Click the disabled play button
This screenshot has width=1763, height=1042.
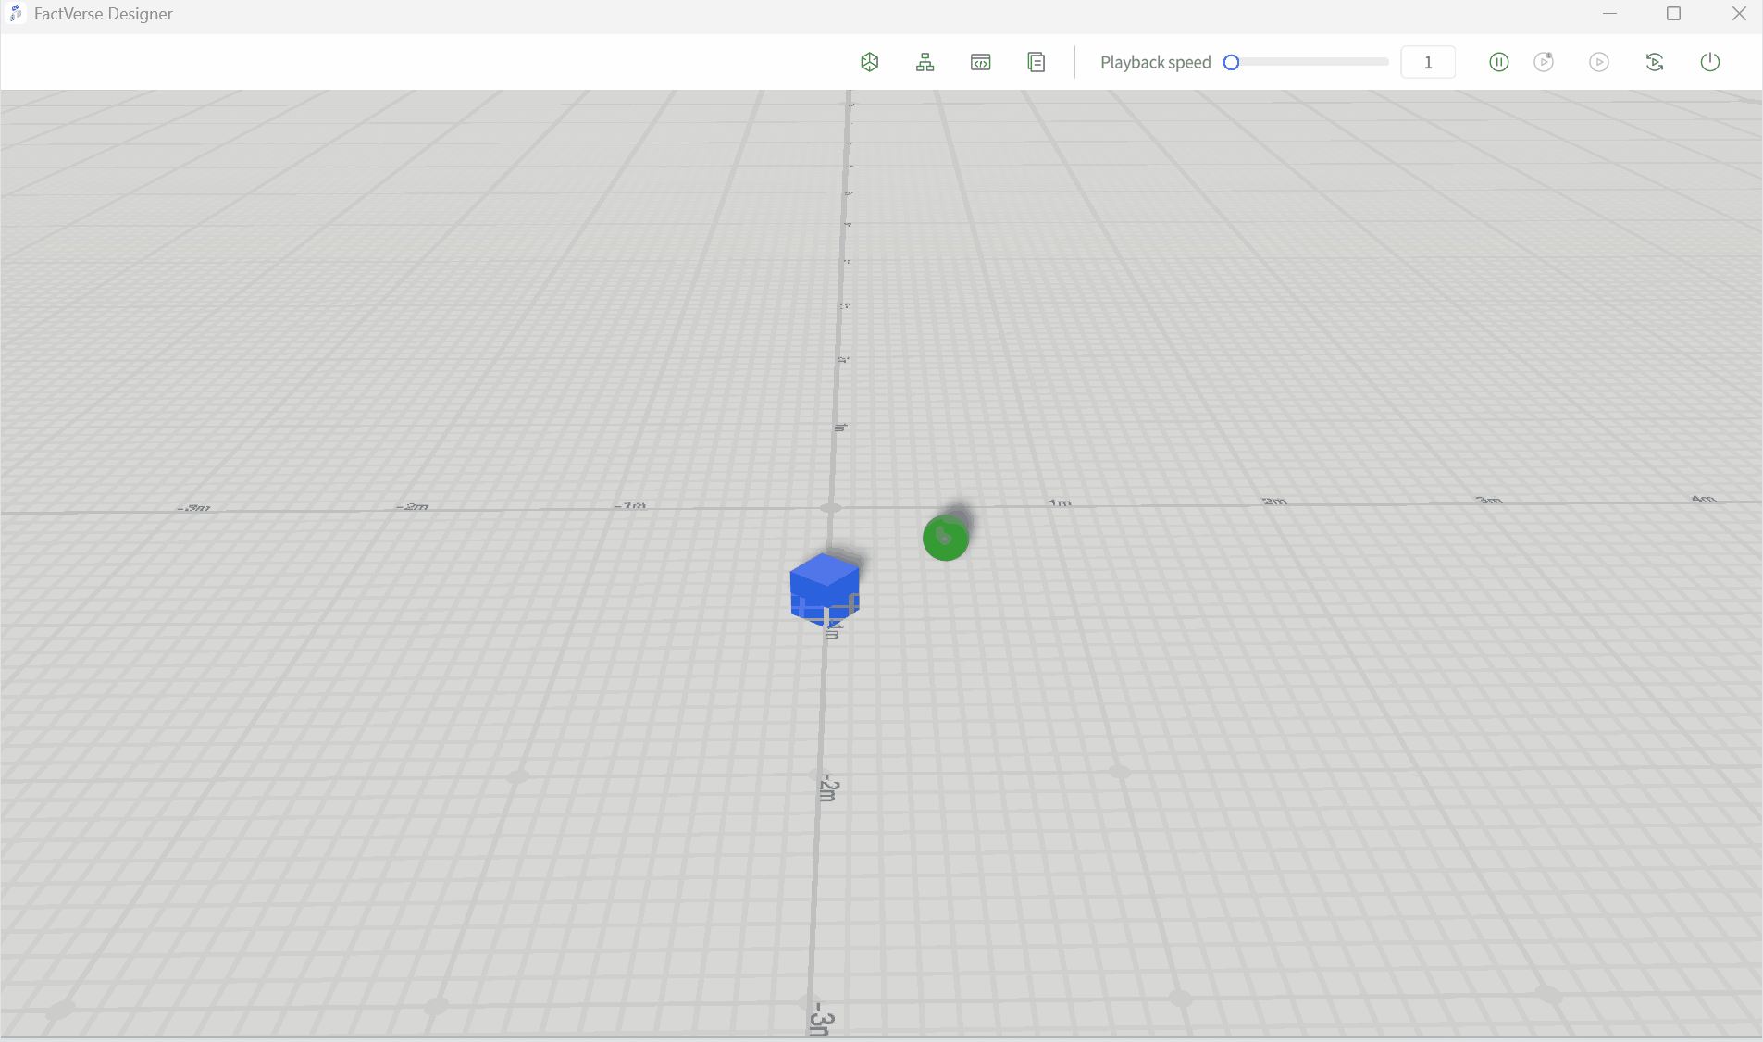click(1598, 62)
